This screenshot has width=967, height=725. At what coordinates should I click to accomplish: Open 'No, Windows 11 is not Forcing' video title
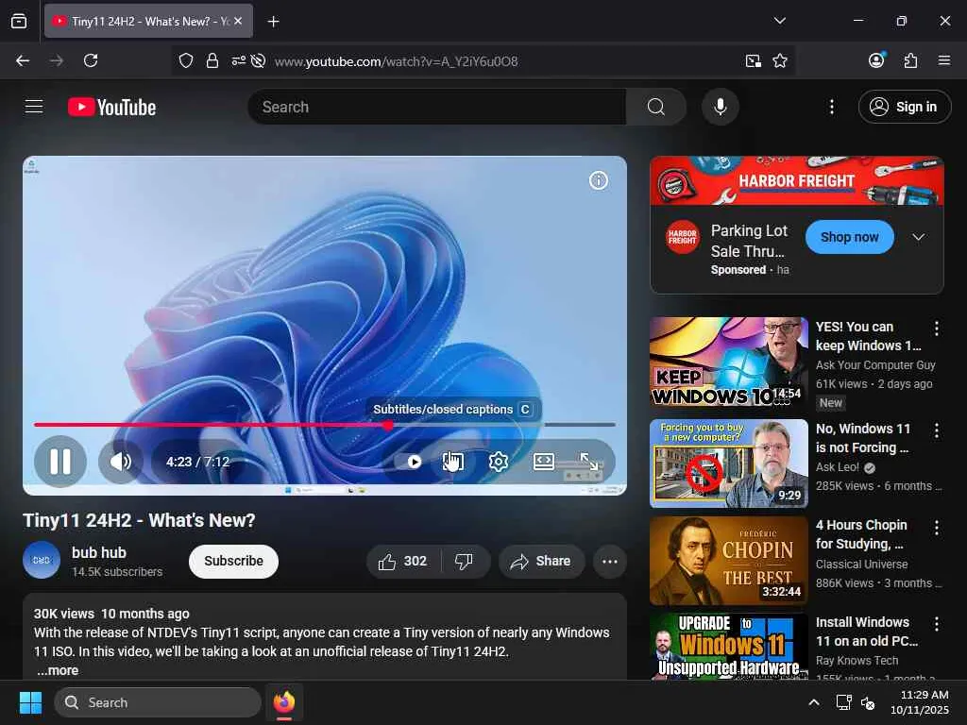click(863, 438)
